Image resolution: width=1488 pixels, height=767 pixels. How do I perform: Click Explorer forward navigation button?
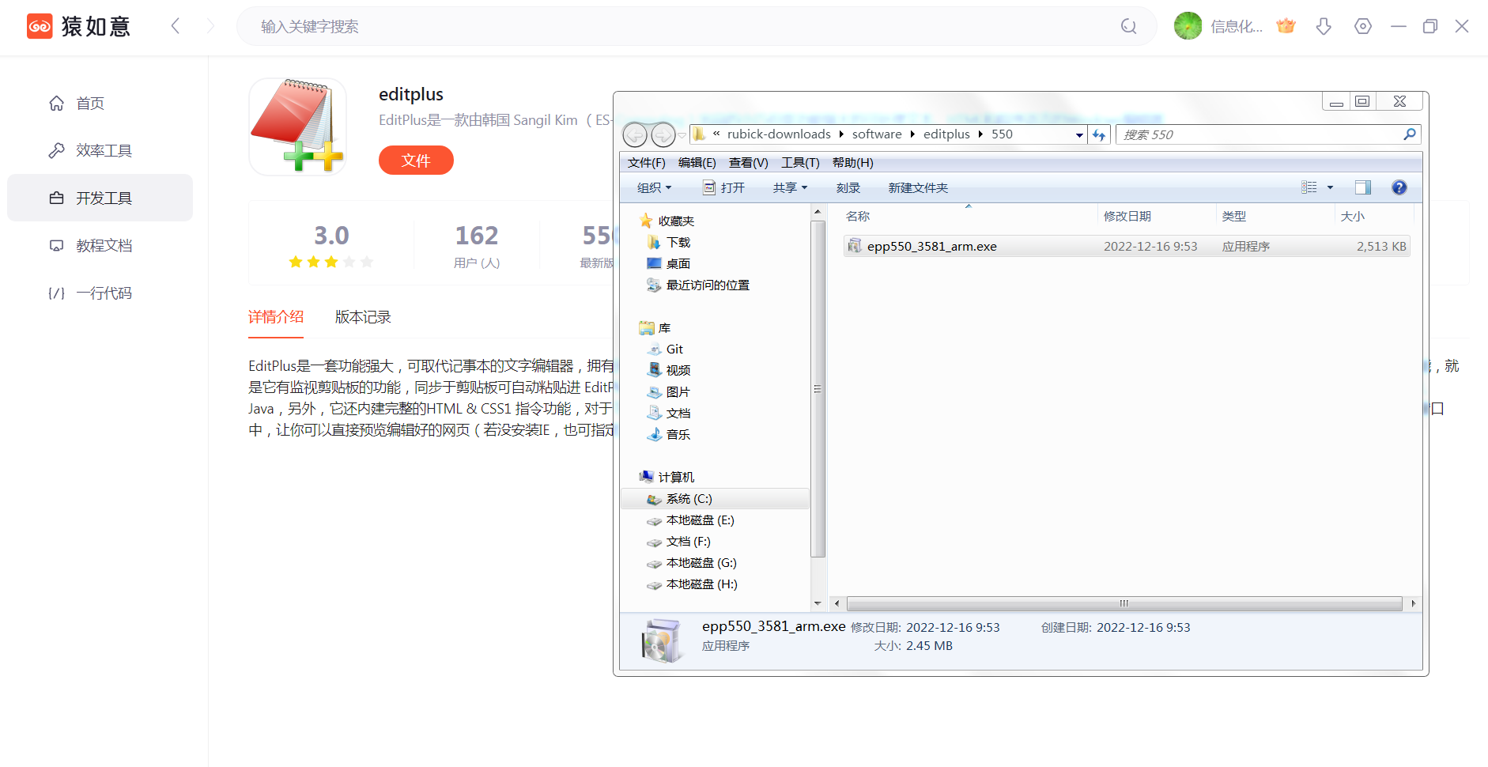(663, 135)
